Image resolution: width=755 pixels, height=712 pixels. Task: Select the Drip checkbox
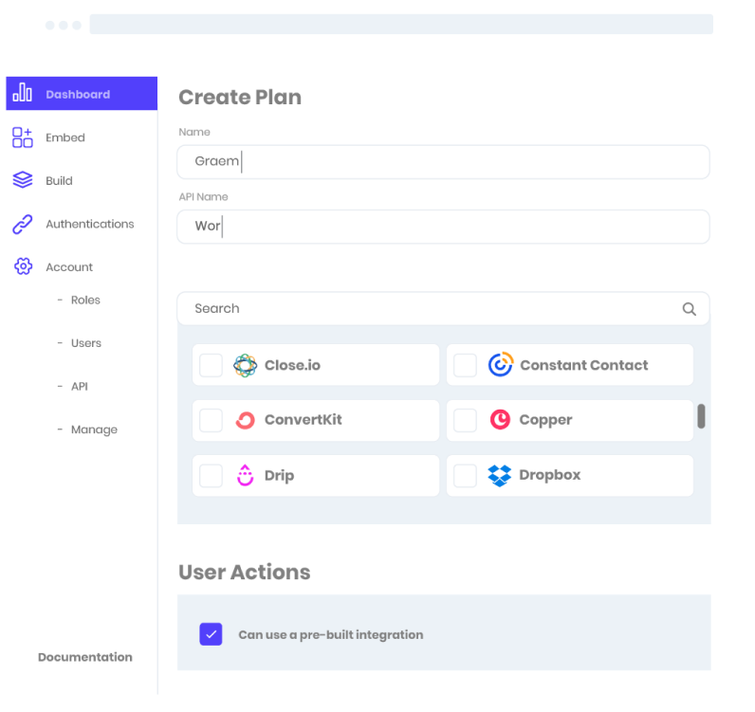coord(212,476)
